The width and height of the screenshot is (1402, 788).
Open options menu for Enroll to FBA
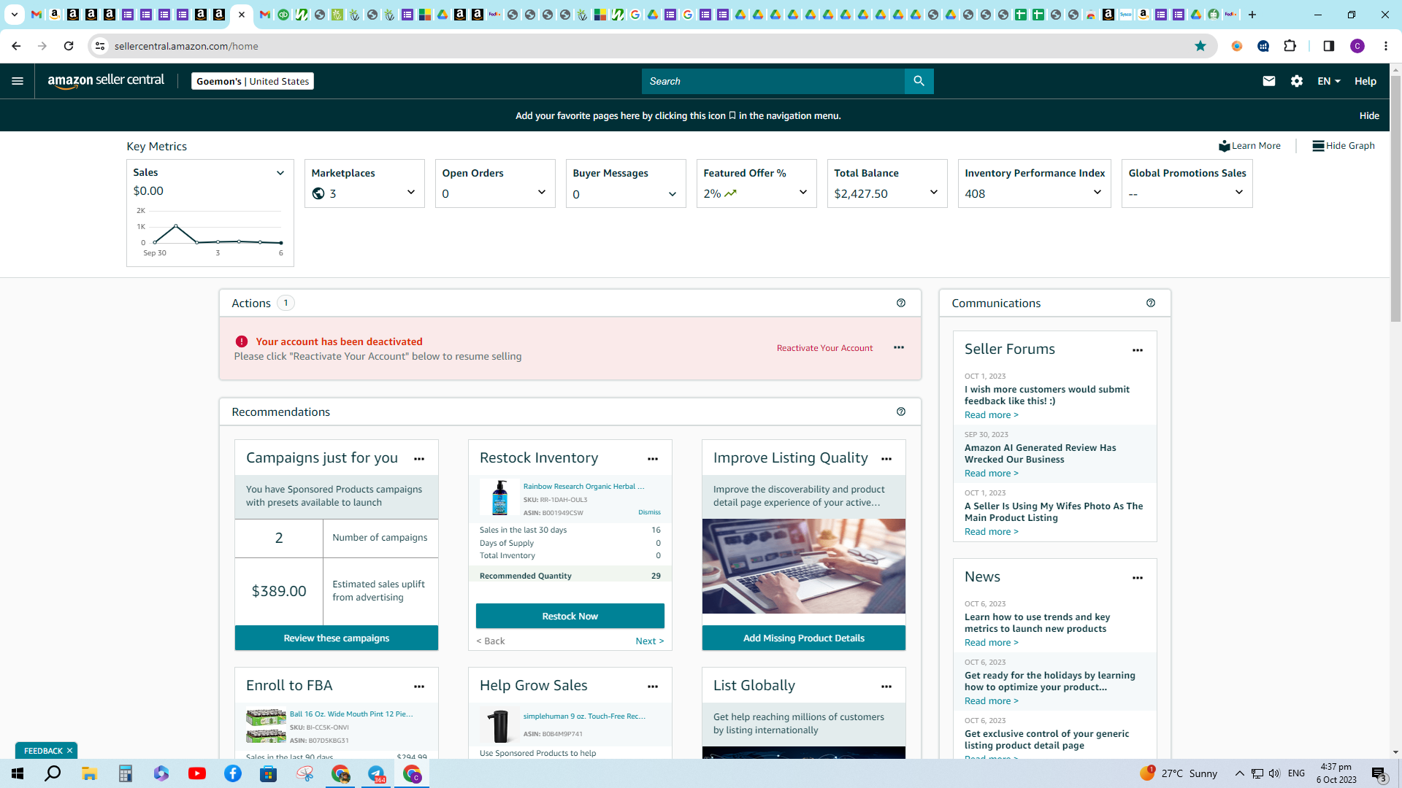coord(419,687)
